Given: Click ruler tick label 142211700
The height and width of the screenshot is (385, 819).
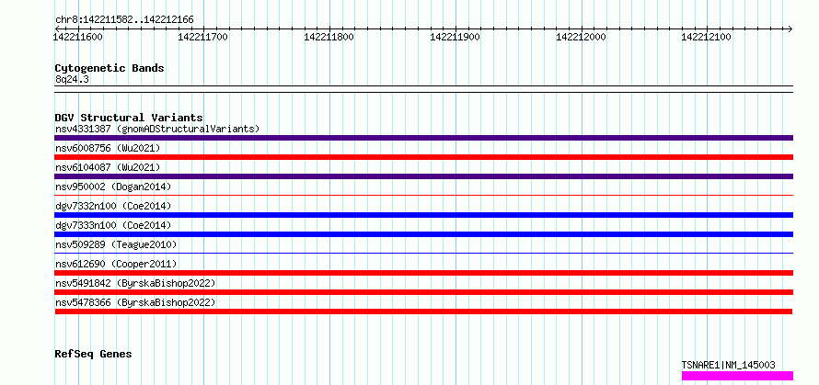Looking at the screenshot, I should point(202,37).
